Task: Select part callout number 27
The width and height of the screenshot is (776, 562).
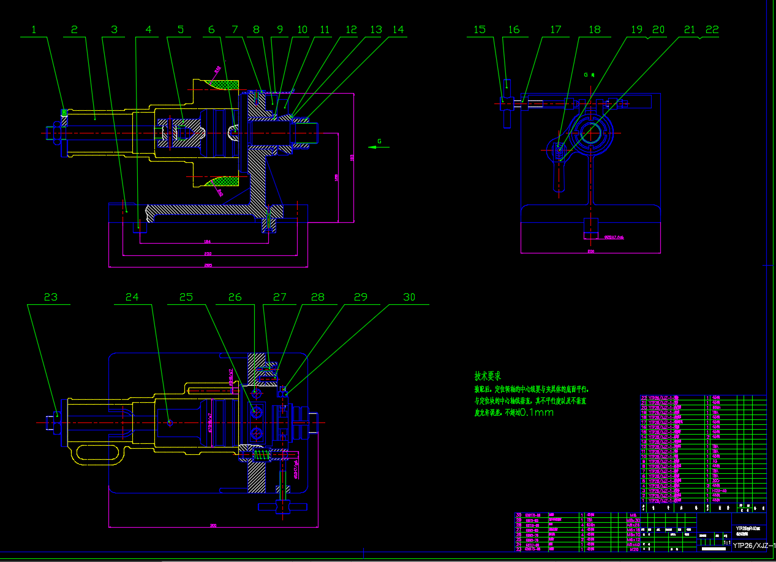Action: click(280, 297)
